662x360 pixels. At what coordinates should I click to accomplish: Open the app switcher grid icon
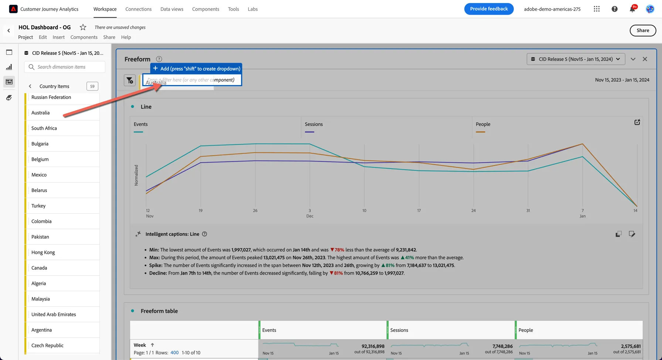pos(597,9)
